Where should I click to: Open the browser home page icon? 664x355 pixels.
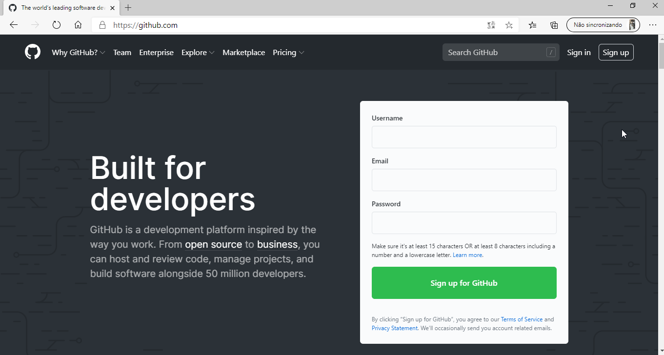tap(78, 25)
